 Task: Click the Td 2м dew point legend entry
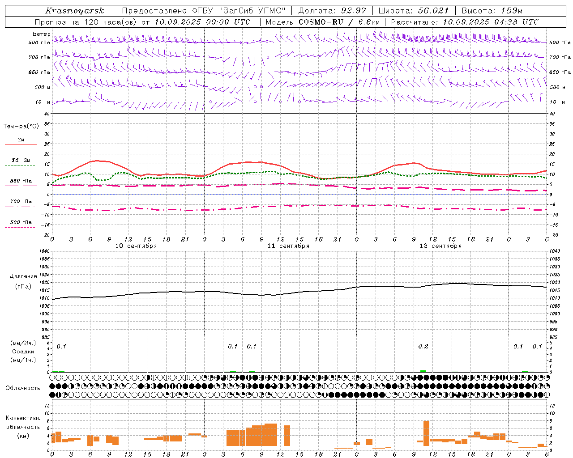coord(21,160)
